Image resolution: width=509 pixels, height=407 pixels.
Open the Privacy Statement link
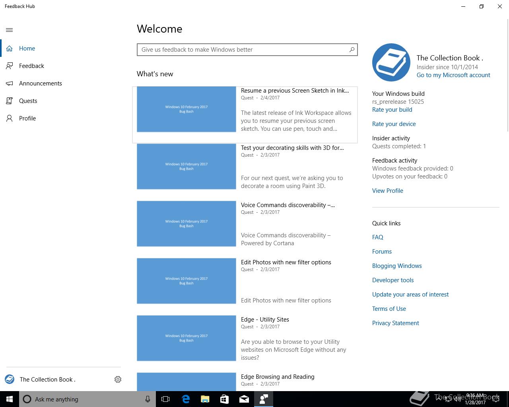[x=396, y=323]
